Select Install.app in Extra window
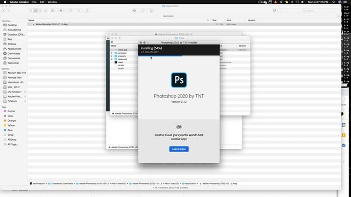351x197 pixels. coord(122,50)
